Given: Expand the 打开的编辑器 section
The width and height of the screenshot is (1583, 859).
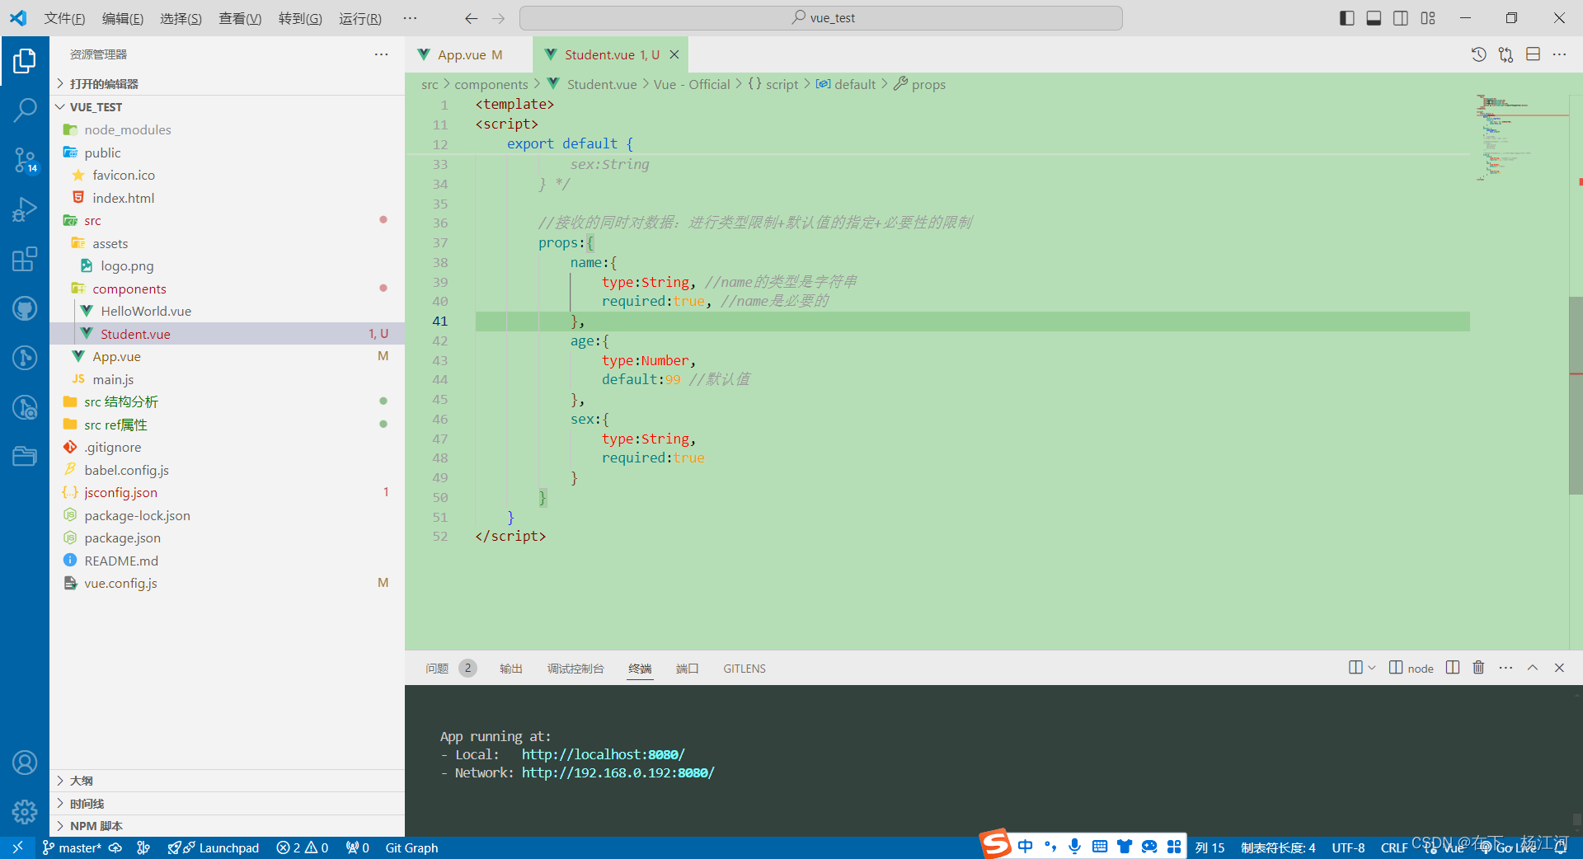Looking at the screenshot, I should coord(227,83).
